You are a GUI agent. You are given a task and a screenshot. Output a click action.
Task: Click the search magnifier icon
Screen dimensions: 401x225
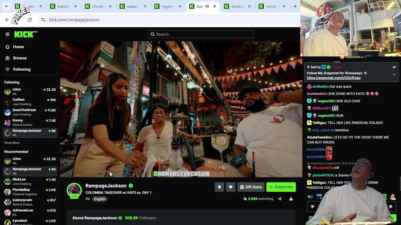coord(153,34)
